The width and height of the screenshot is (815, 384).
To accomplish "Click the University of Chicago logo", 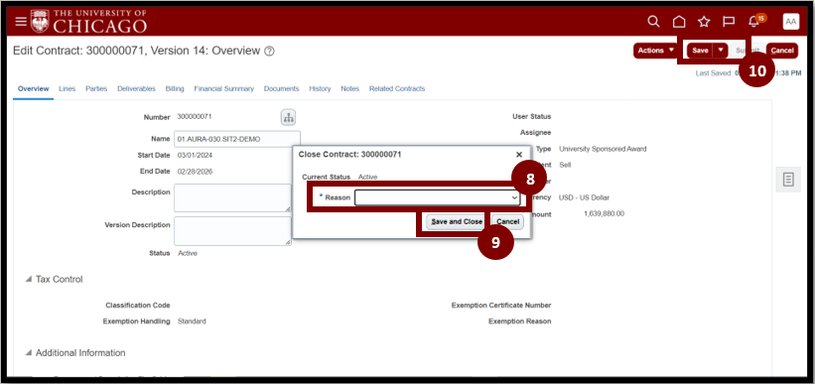I will pos(89,21).
